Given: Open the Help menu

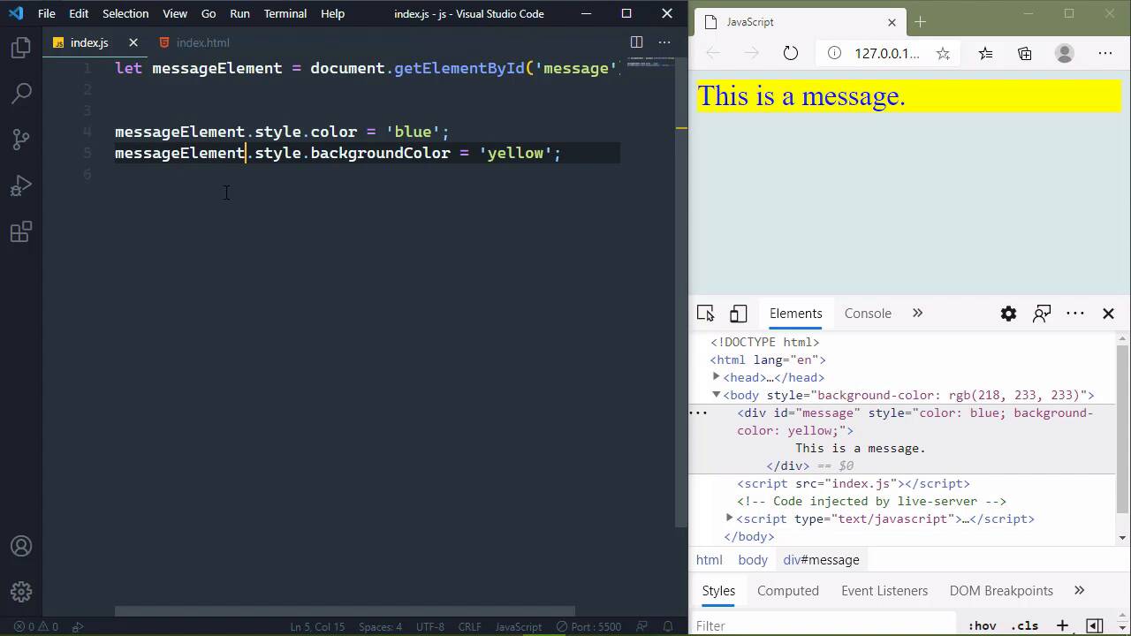Looking at the screenshot, I should (x=332, y=13).
